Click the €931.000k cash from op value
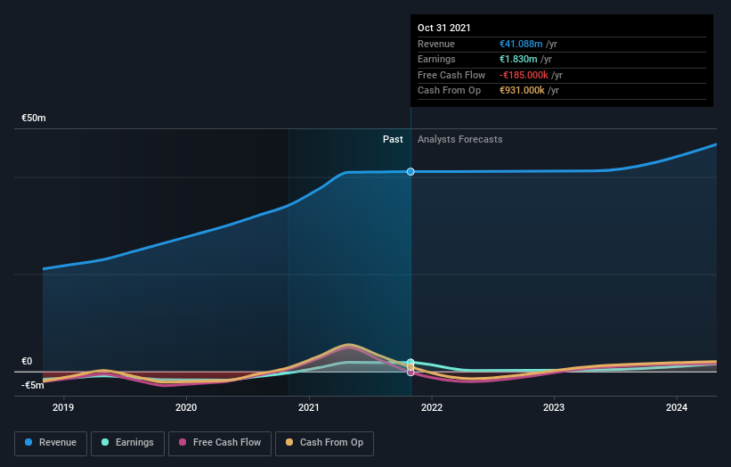Image resolution: width=731 pixels, height=467 pixels. [522, 91]
